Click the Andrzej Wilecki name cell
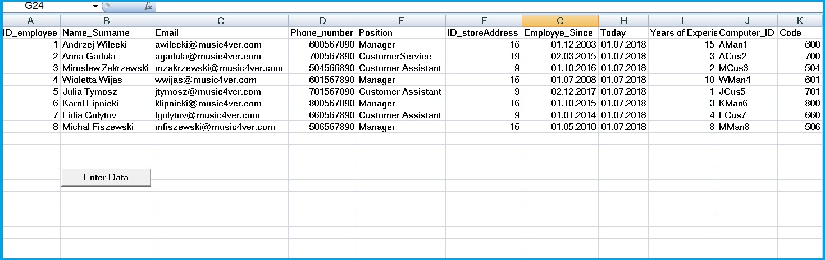The height and width of the screenshot is (260, 825). pos(107,45)
